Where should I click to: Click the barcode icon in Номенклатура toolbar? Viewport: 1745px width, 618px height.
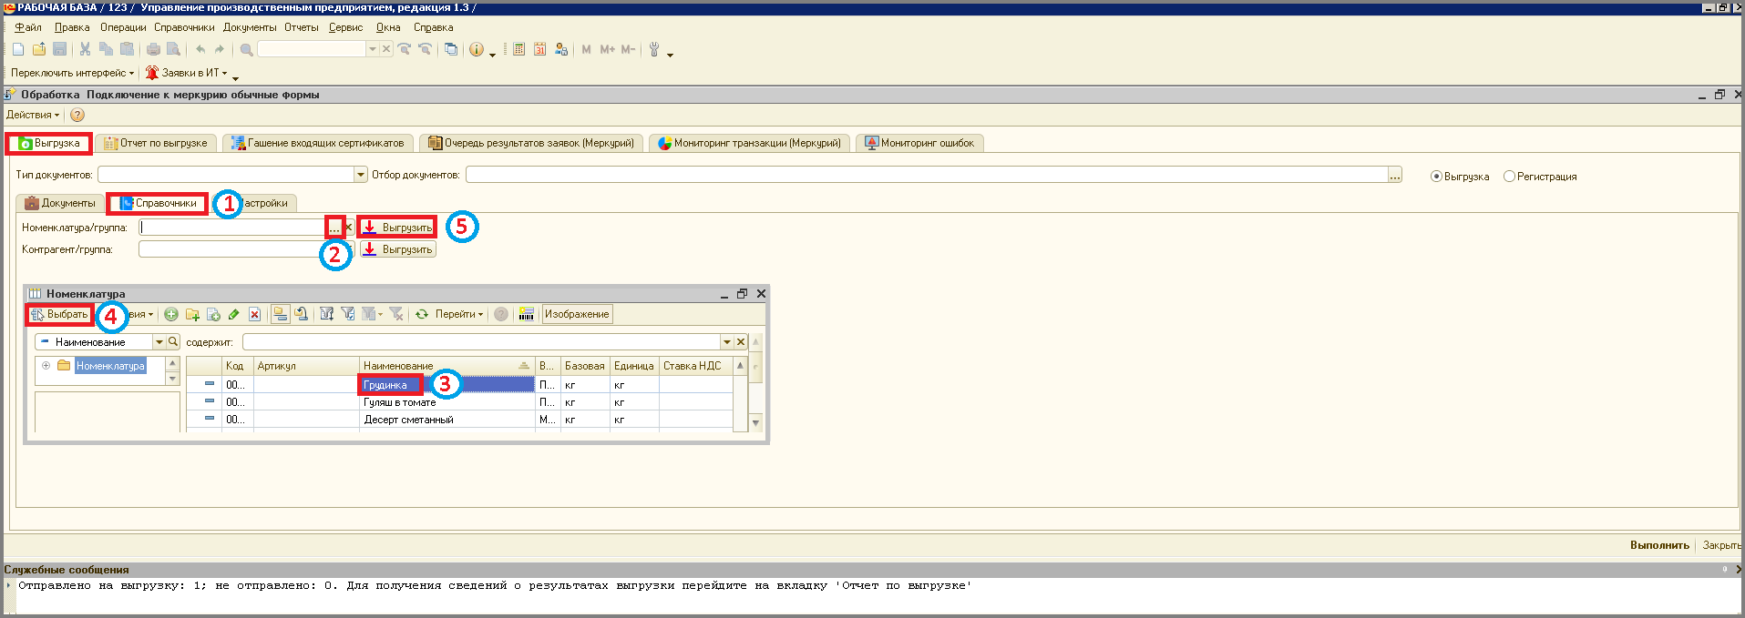coord(526,314)
